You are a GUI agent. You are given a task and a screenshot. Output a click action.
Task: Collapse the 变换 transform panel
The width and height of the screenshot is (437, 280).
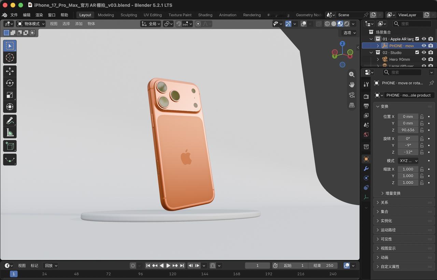point(378,107)
